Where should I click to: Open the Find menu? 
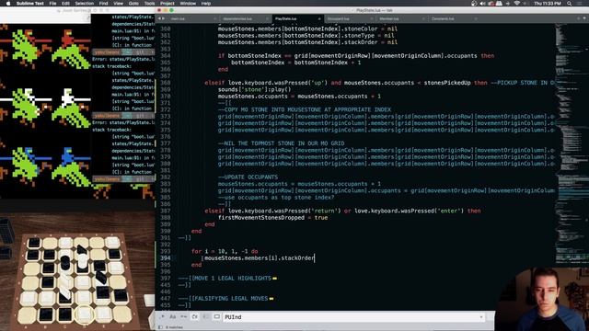click(103, 4)
